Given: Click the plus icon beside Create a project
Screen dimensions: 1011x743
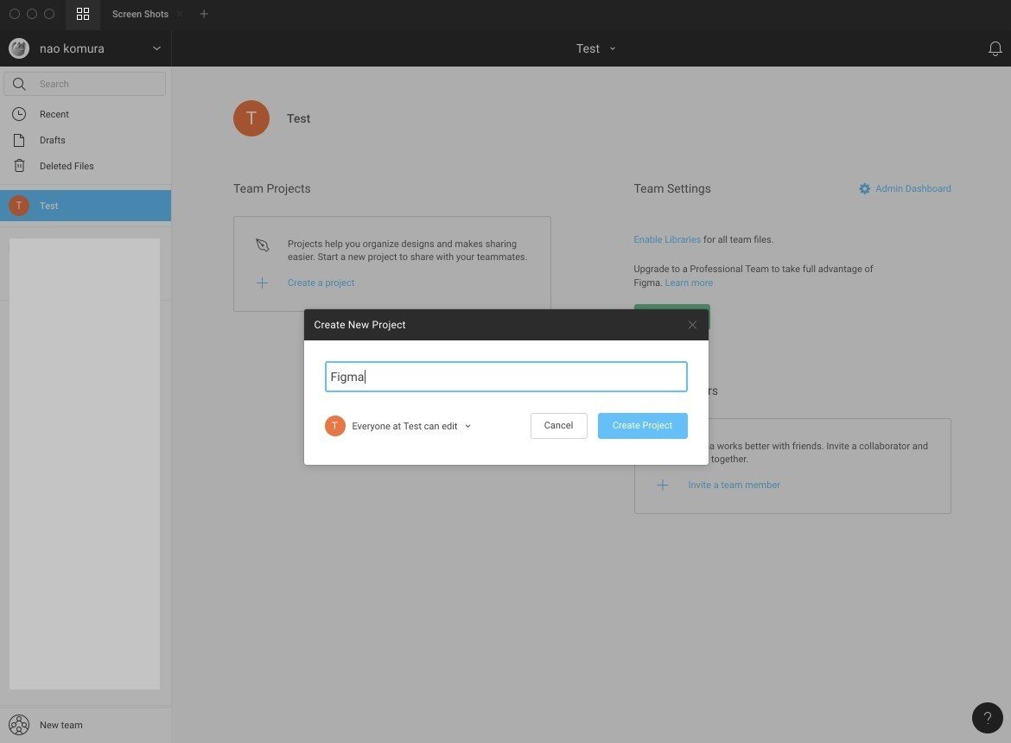Looking at the screenshot, I should (x=262, y=283).
